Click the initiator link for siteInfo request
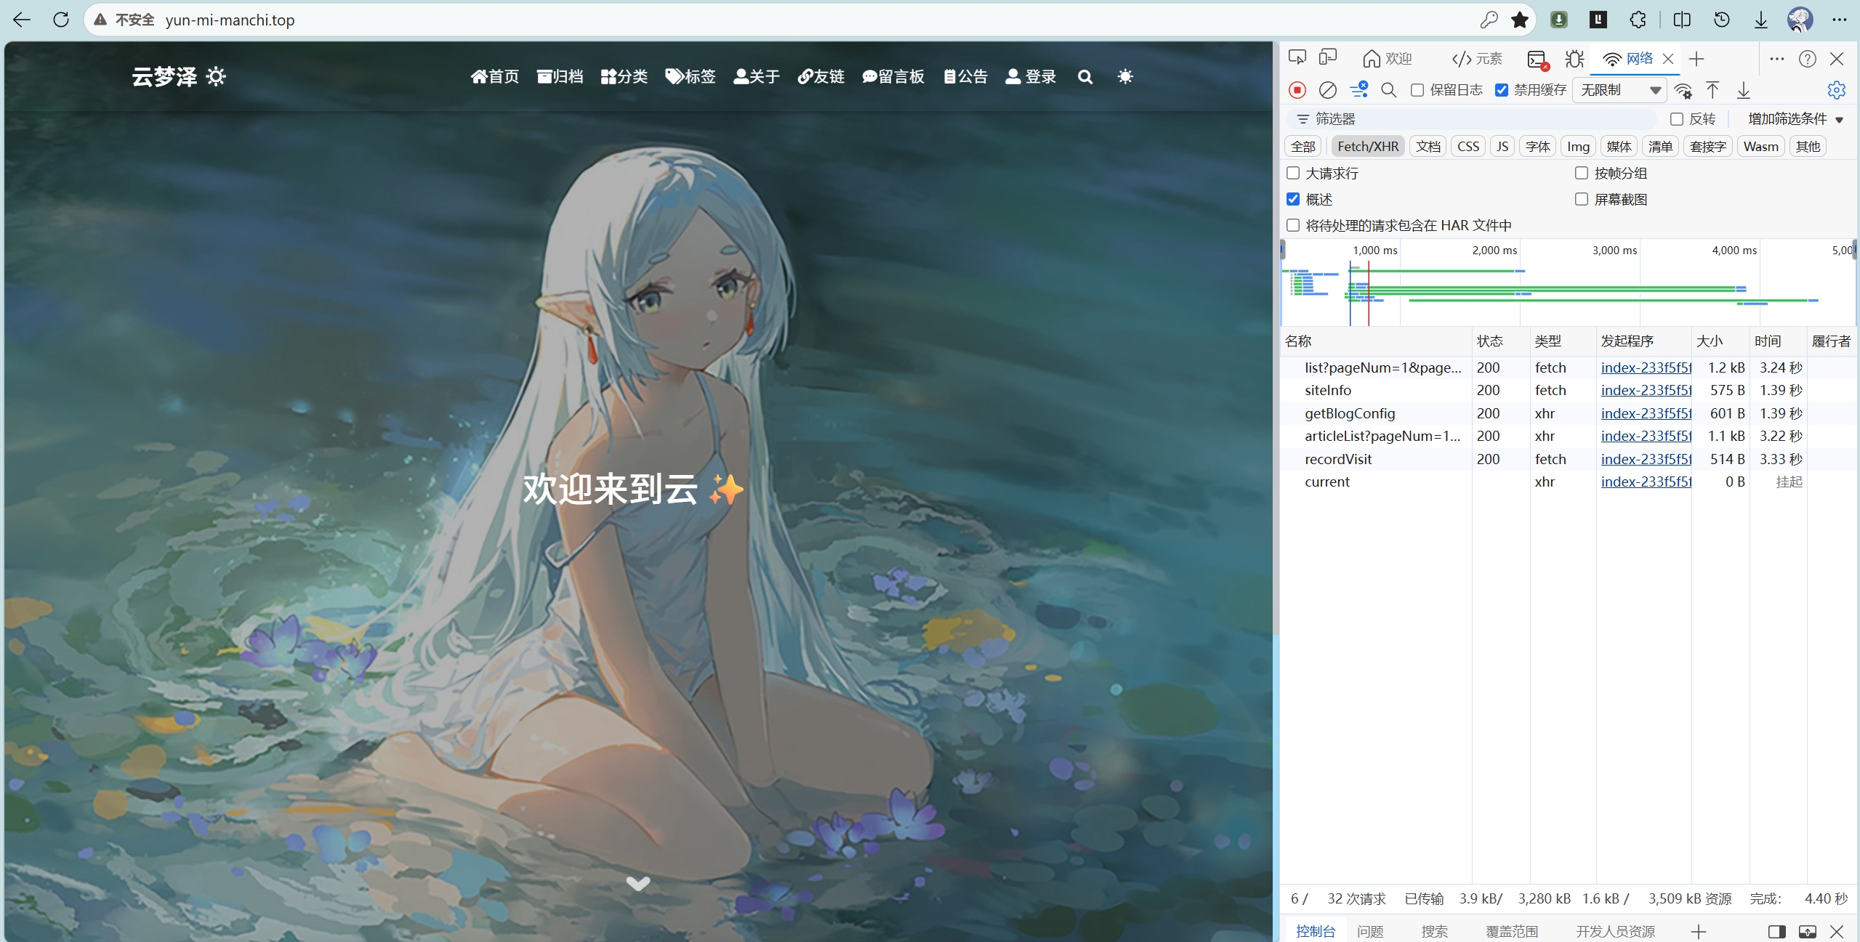The image size is (1860, 942). coord(1646,391)
